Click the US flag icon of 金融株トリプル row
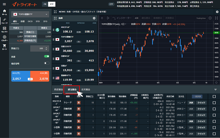 tap(57, 78)
